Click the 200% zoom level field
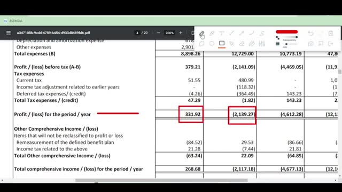Screen dimensions: 342x192 click(169, 33)
